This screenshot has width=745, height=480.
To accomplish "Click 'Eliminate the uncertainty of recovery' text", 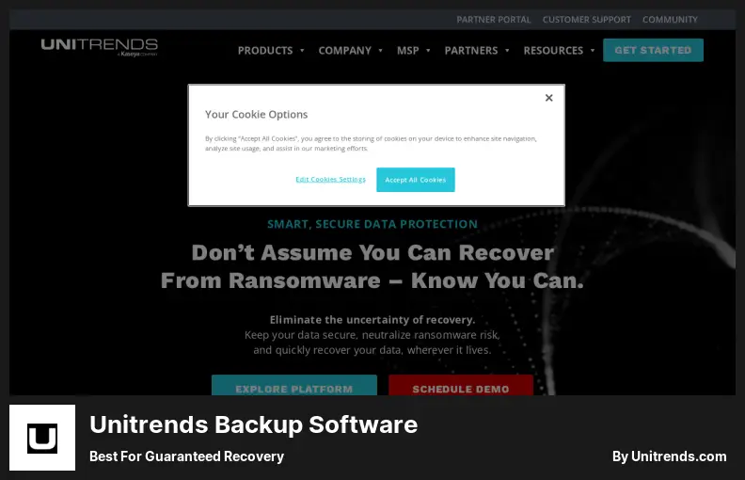I will click(372, 320).
